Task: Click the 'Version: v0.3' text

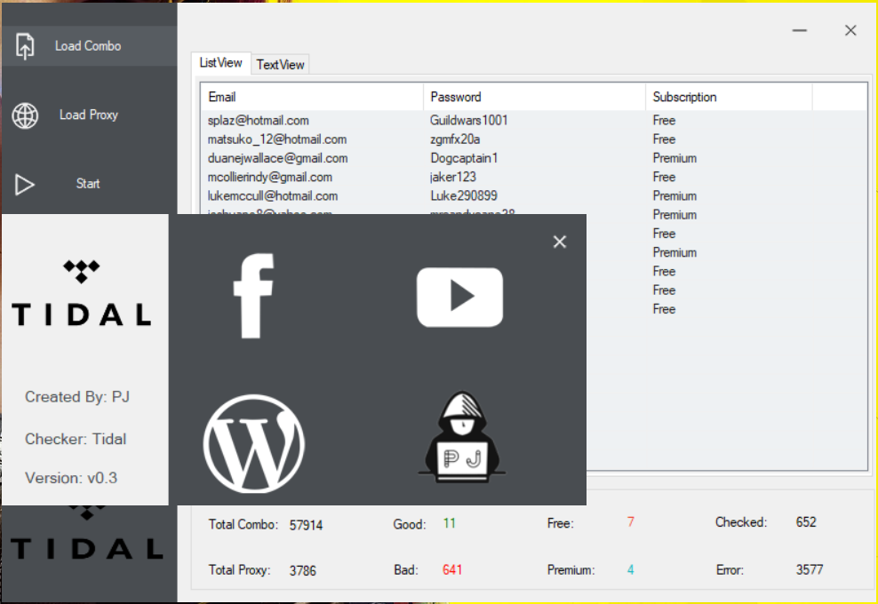Action: point(71,478)
